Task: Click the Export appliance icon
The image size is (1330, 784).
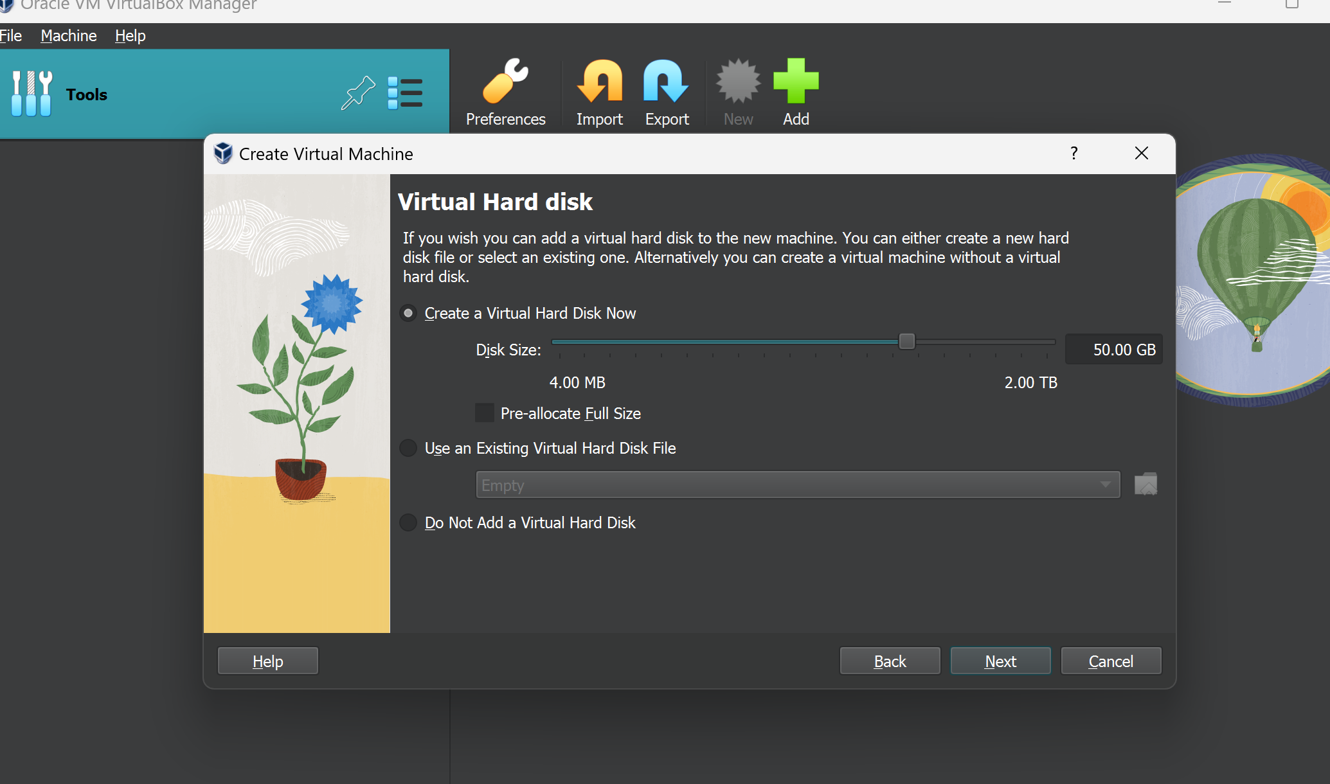Action: pos(666,82)
